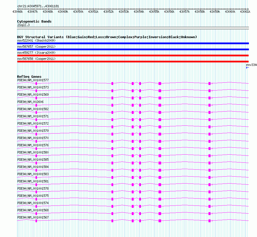The image size is (257, 237).
Task: Select the blue gain bar under nsv587657
Action: 133,49
